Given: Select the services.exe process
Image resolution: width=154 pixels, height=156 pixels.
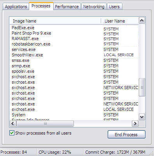Looking at the screenshot, I should coord(24,49).
